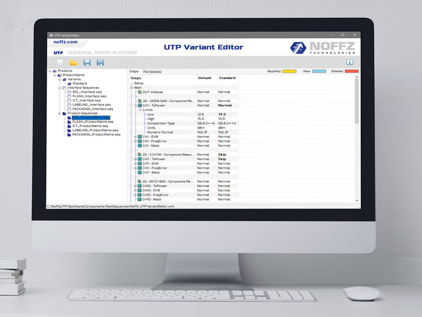Image resolution: width=422 pixels, height=317 pixels.
Task: Click the steps list scrollbar down arrow
Action: [x=357, y=200]
